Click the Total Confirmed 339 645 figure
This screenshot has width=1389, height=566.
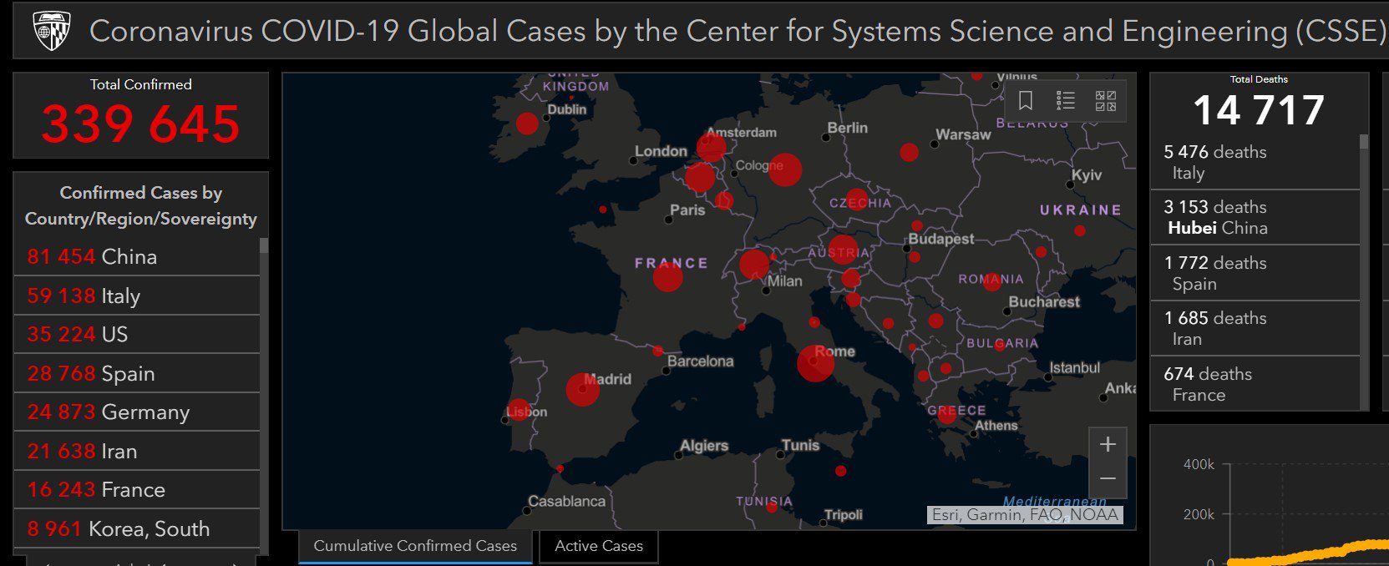click(141, 124)
